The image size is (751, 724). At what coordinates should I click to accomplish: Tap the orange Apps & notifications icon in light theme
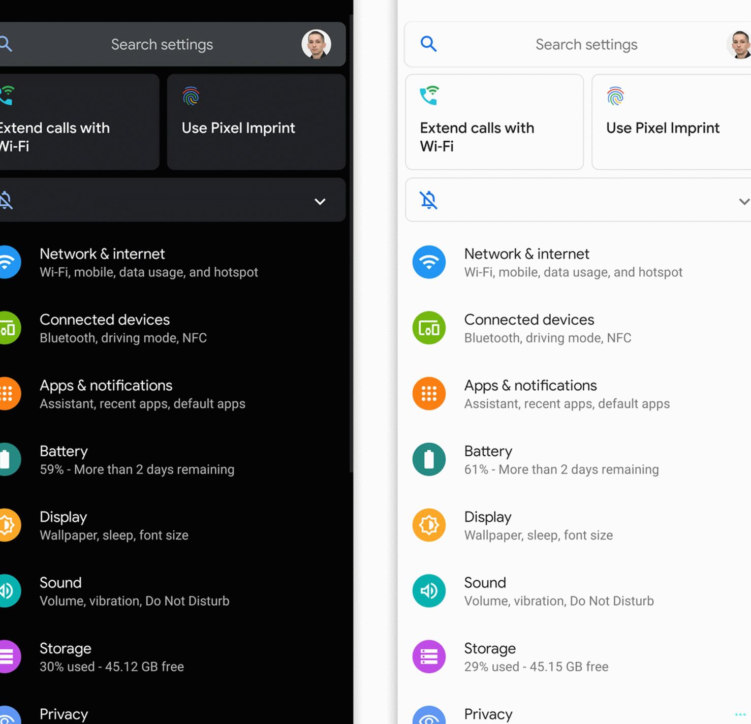point(429,394)
